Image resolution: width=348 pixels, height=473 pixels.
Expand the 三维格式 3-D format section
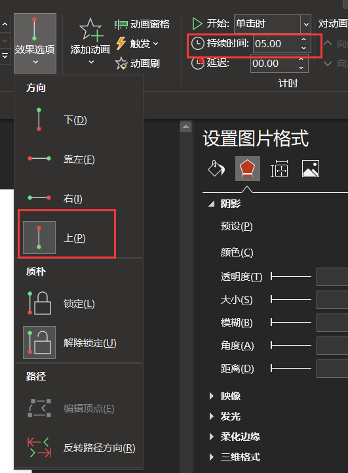(x=212, y=457)
